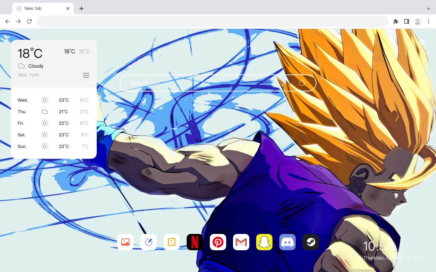Open the Chrome profile avatar
The height and width of the screenshot is (272, 436).
(x=418, y=21)
